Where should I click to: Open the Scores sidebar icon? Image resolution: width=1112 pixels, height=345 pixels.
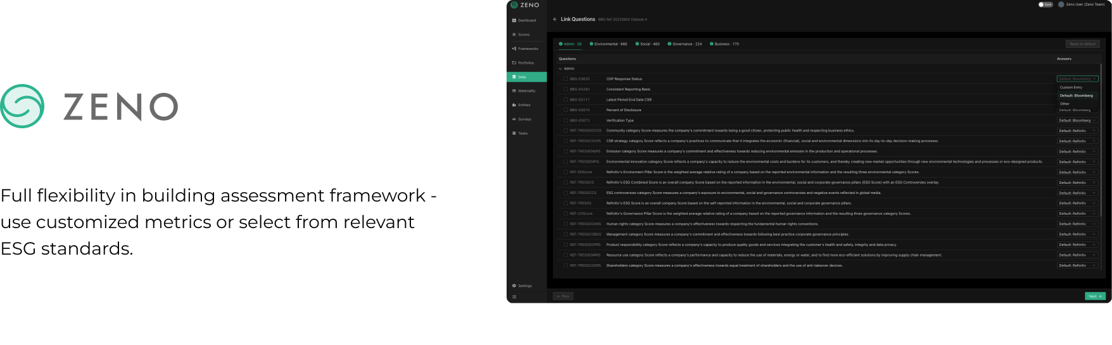click(x=514, y=34)
